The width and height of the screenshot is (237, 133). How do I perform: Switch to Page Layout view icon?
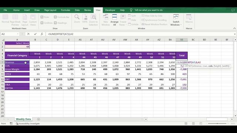[x=25, y=17]
